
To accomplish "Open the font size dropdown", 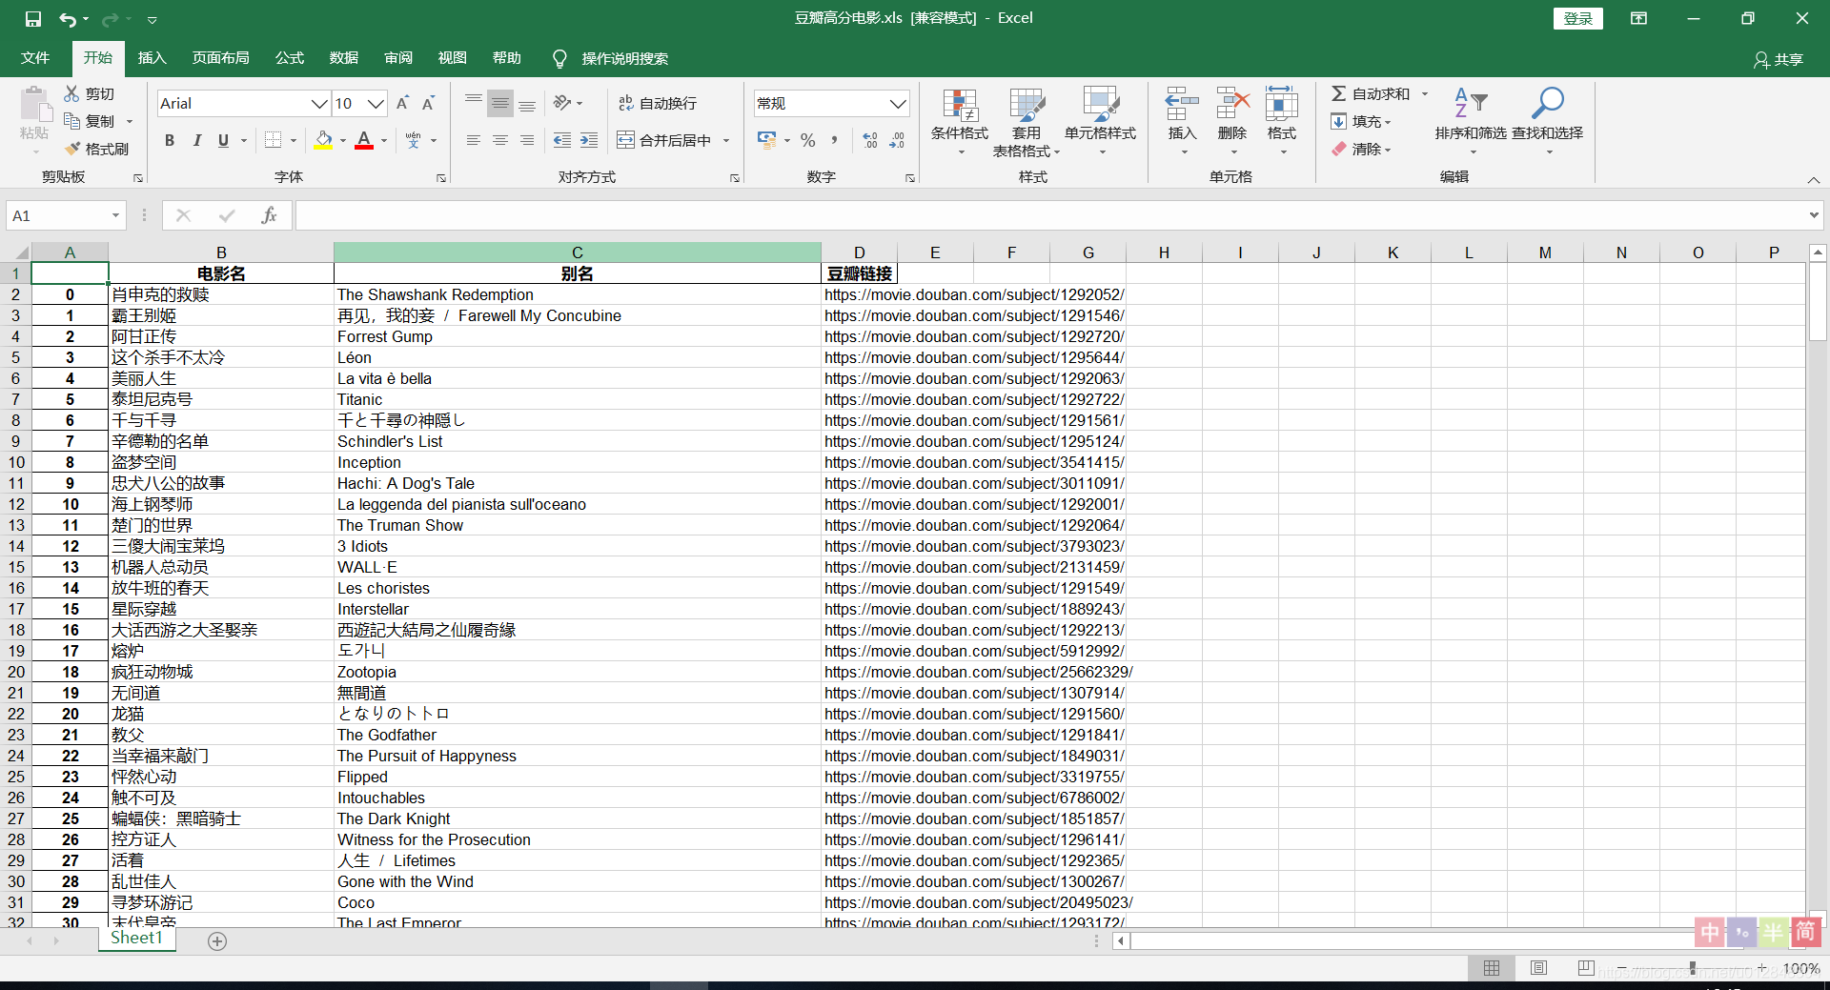I will pos(376,103).
